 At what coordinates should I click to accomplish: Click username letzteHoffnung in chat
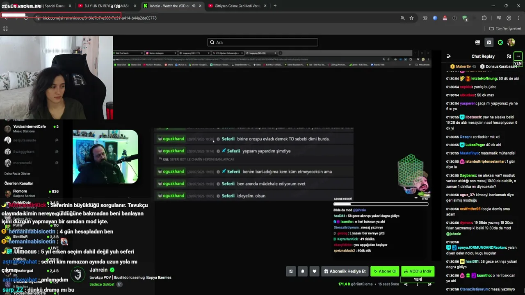click(x=484, y=79)
